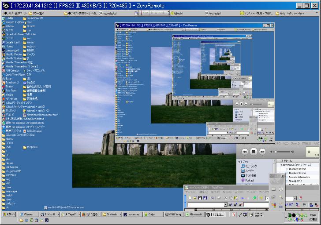The image size is (321, 225).
Task: Select the Mozilla Sunbird desktop icon
Action: click(x=12, y=58)
